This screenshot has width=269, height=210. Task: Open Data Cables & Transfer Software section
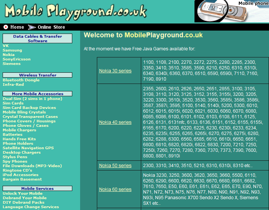coord(37,38)
